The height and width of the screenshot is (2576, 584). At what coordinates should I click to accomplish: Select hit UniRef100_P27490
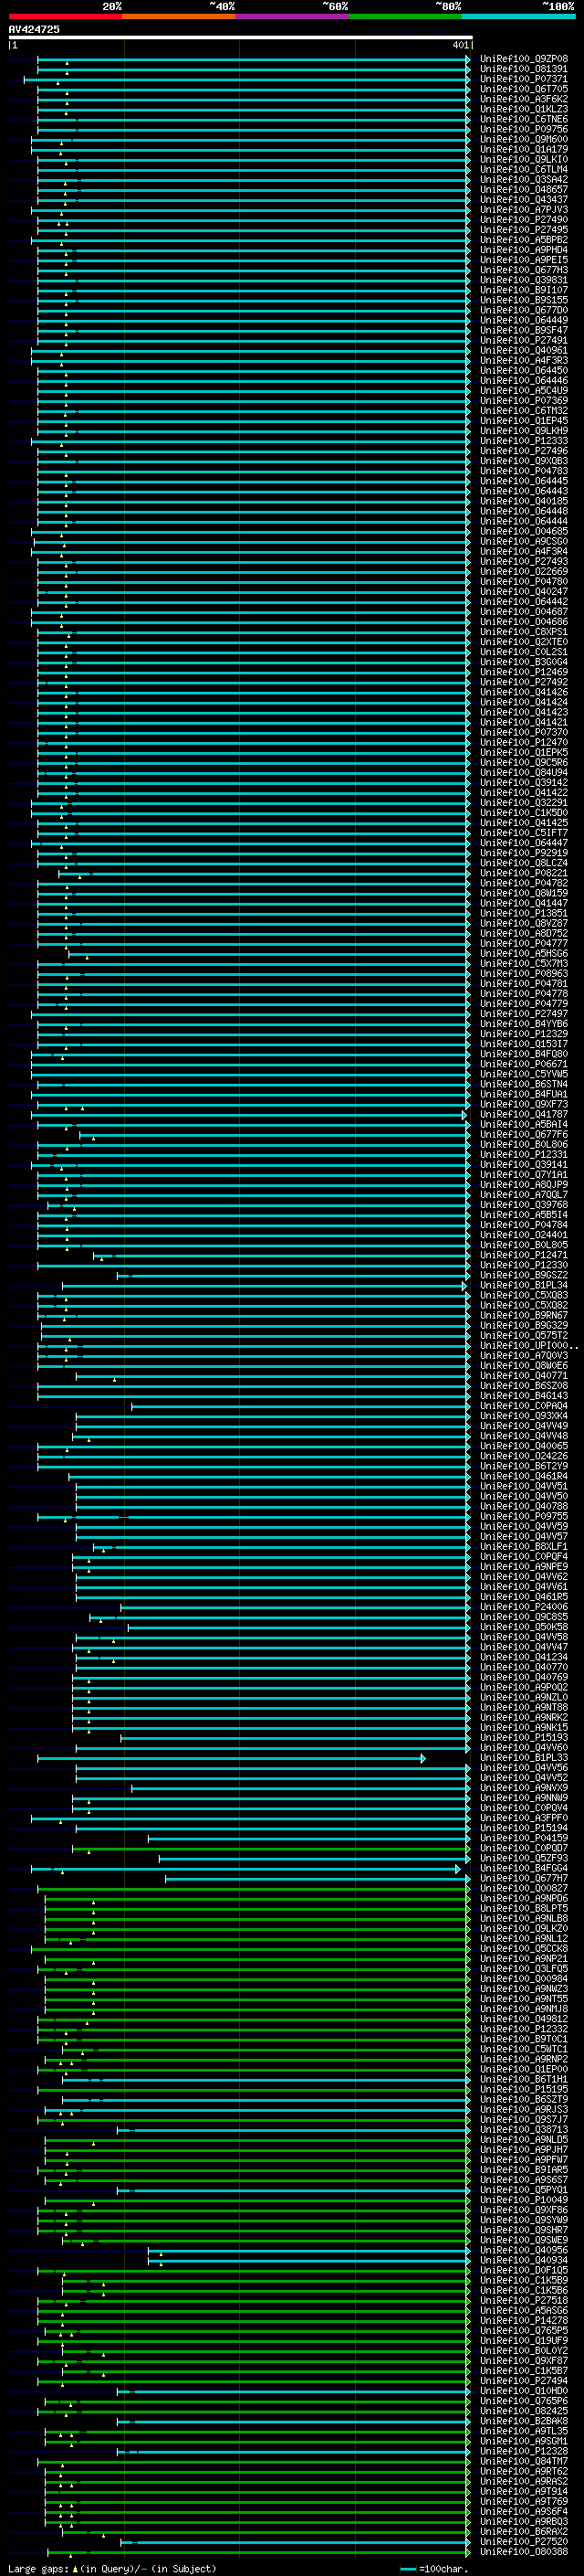point(524,220)
